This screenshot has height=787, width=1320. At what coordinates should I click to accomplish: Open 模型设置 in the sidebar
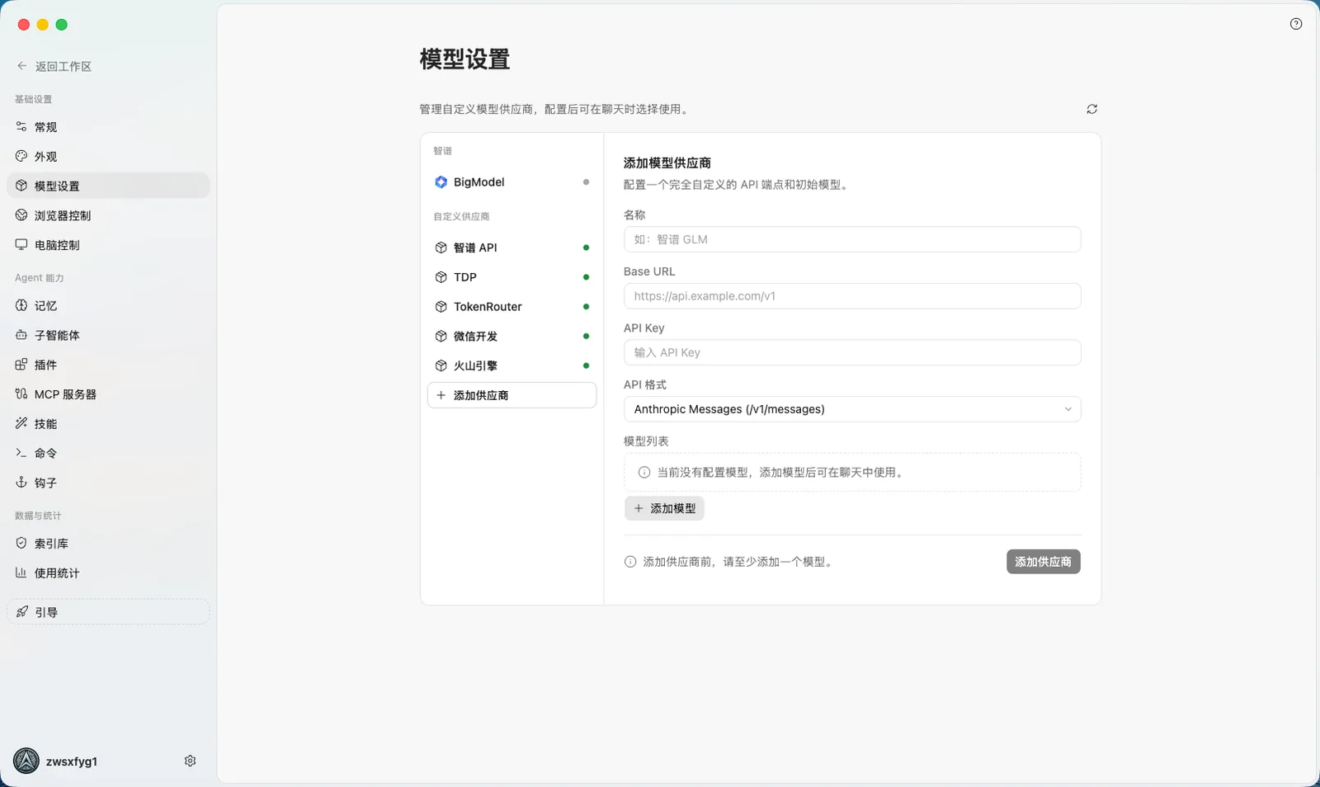click(108, 186)
